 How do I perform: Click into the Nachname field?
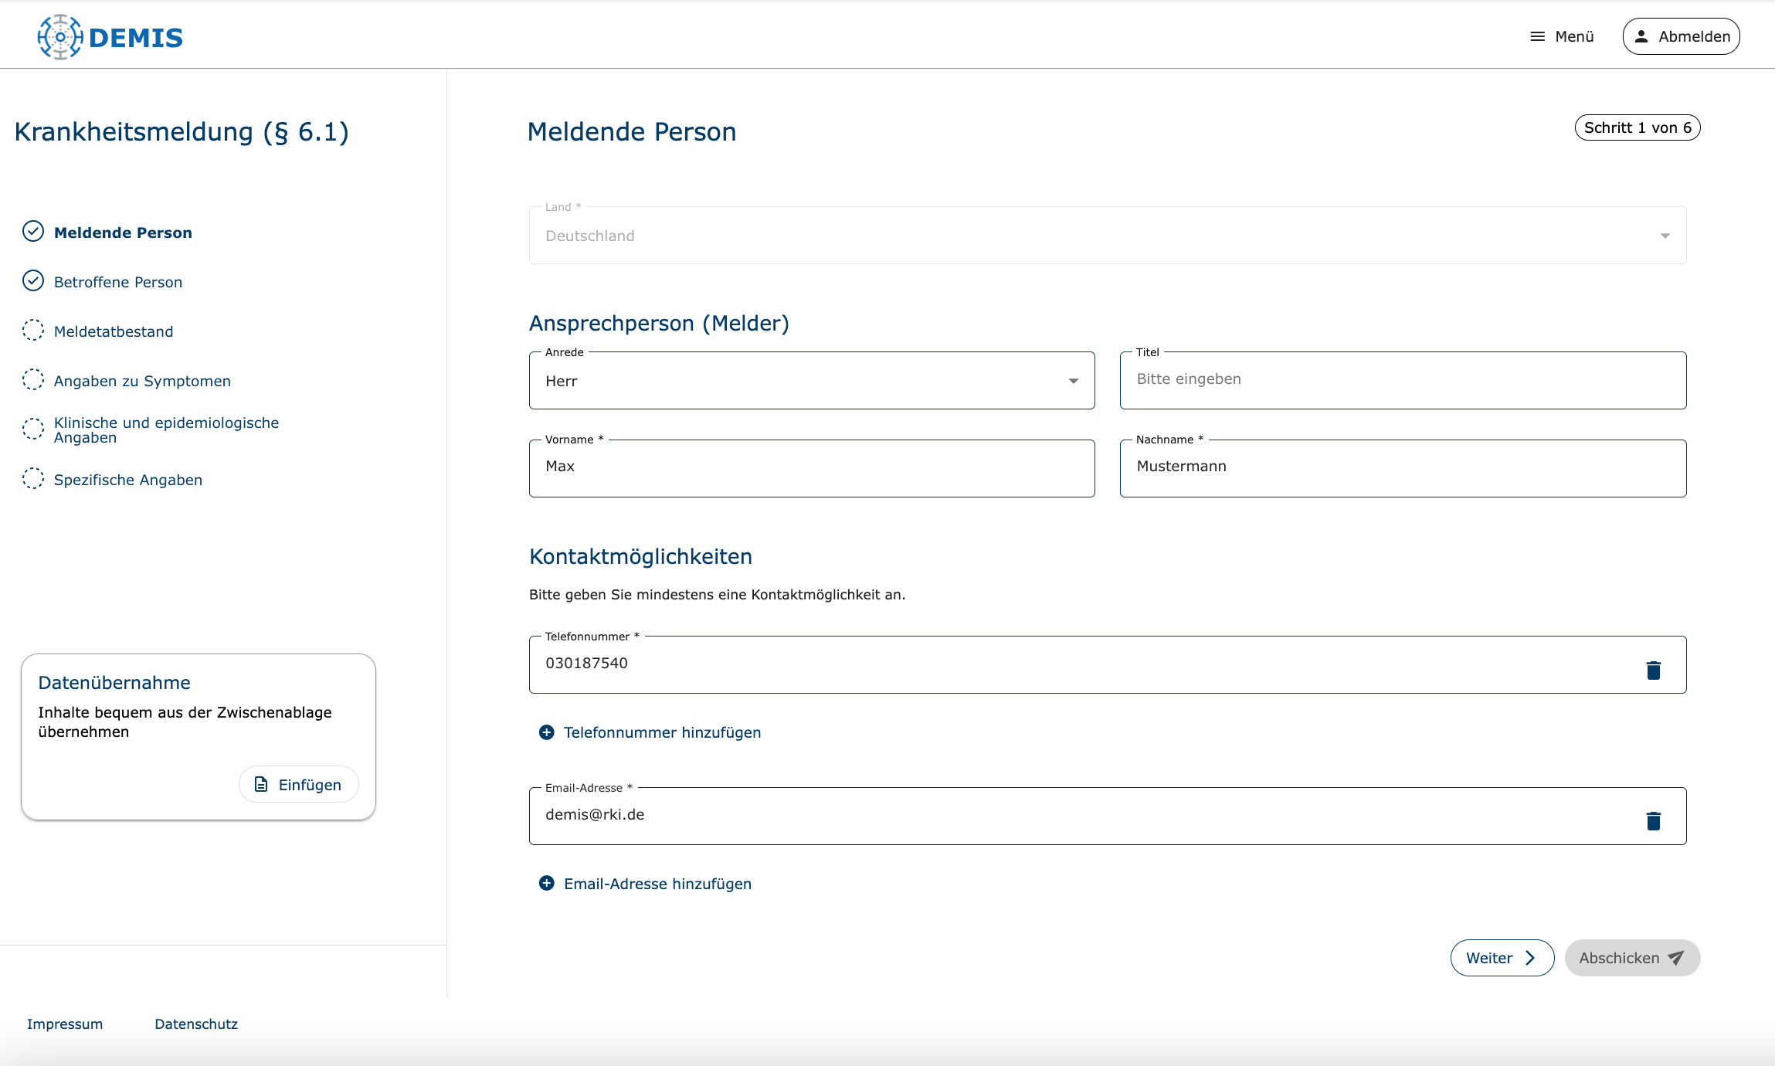click(x=1402, y=467)
